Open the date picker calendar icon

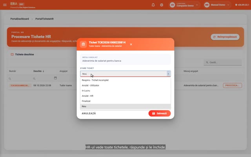tap(55, 78)
